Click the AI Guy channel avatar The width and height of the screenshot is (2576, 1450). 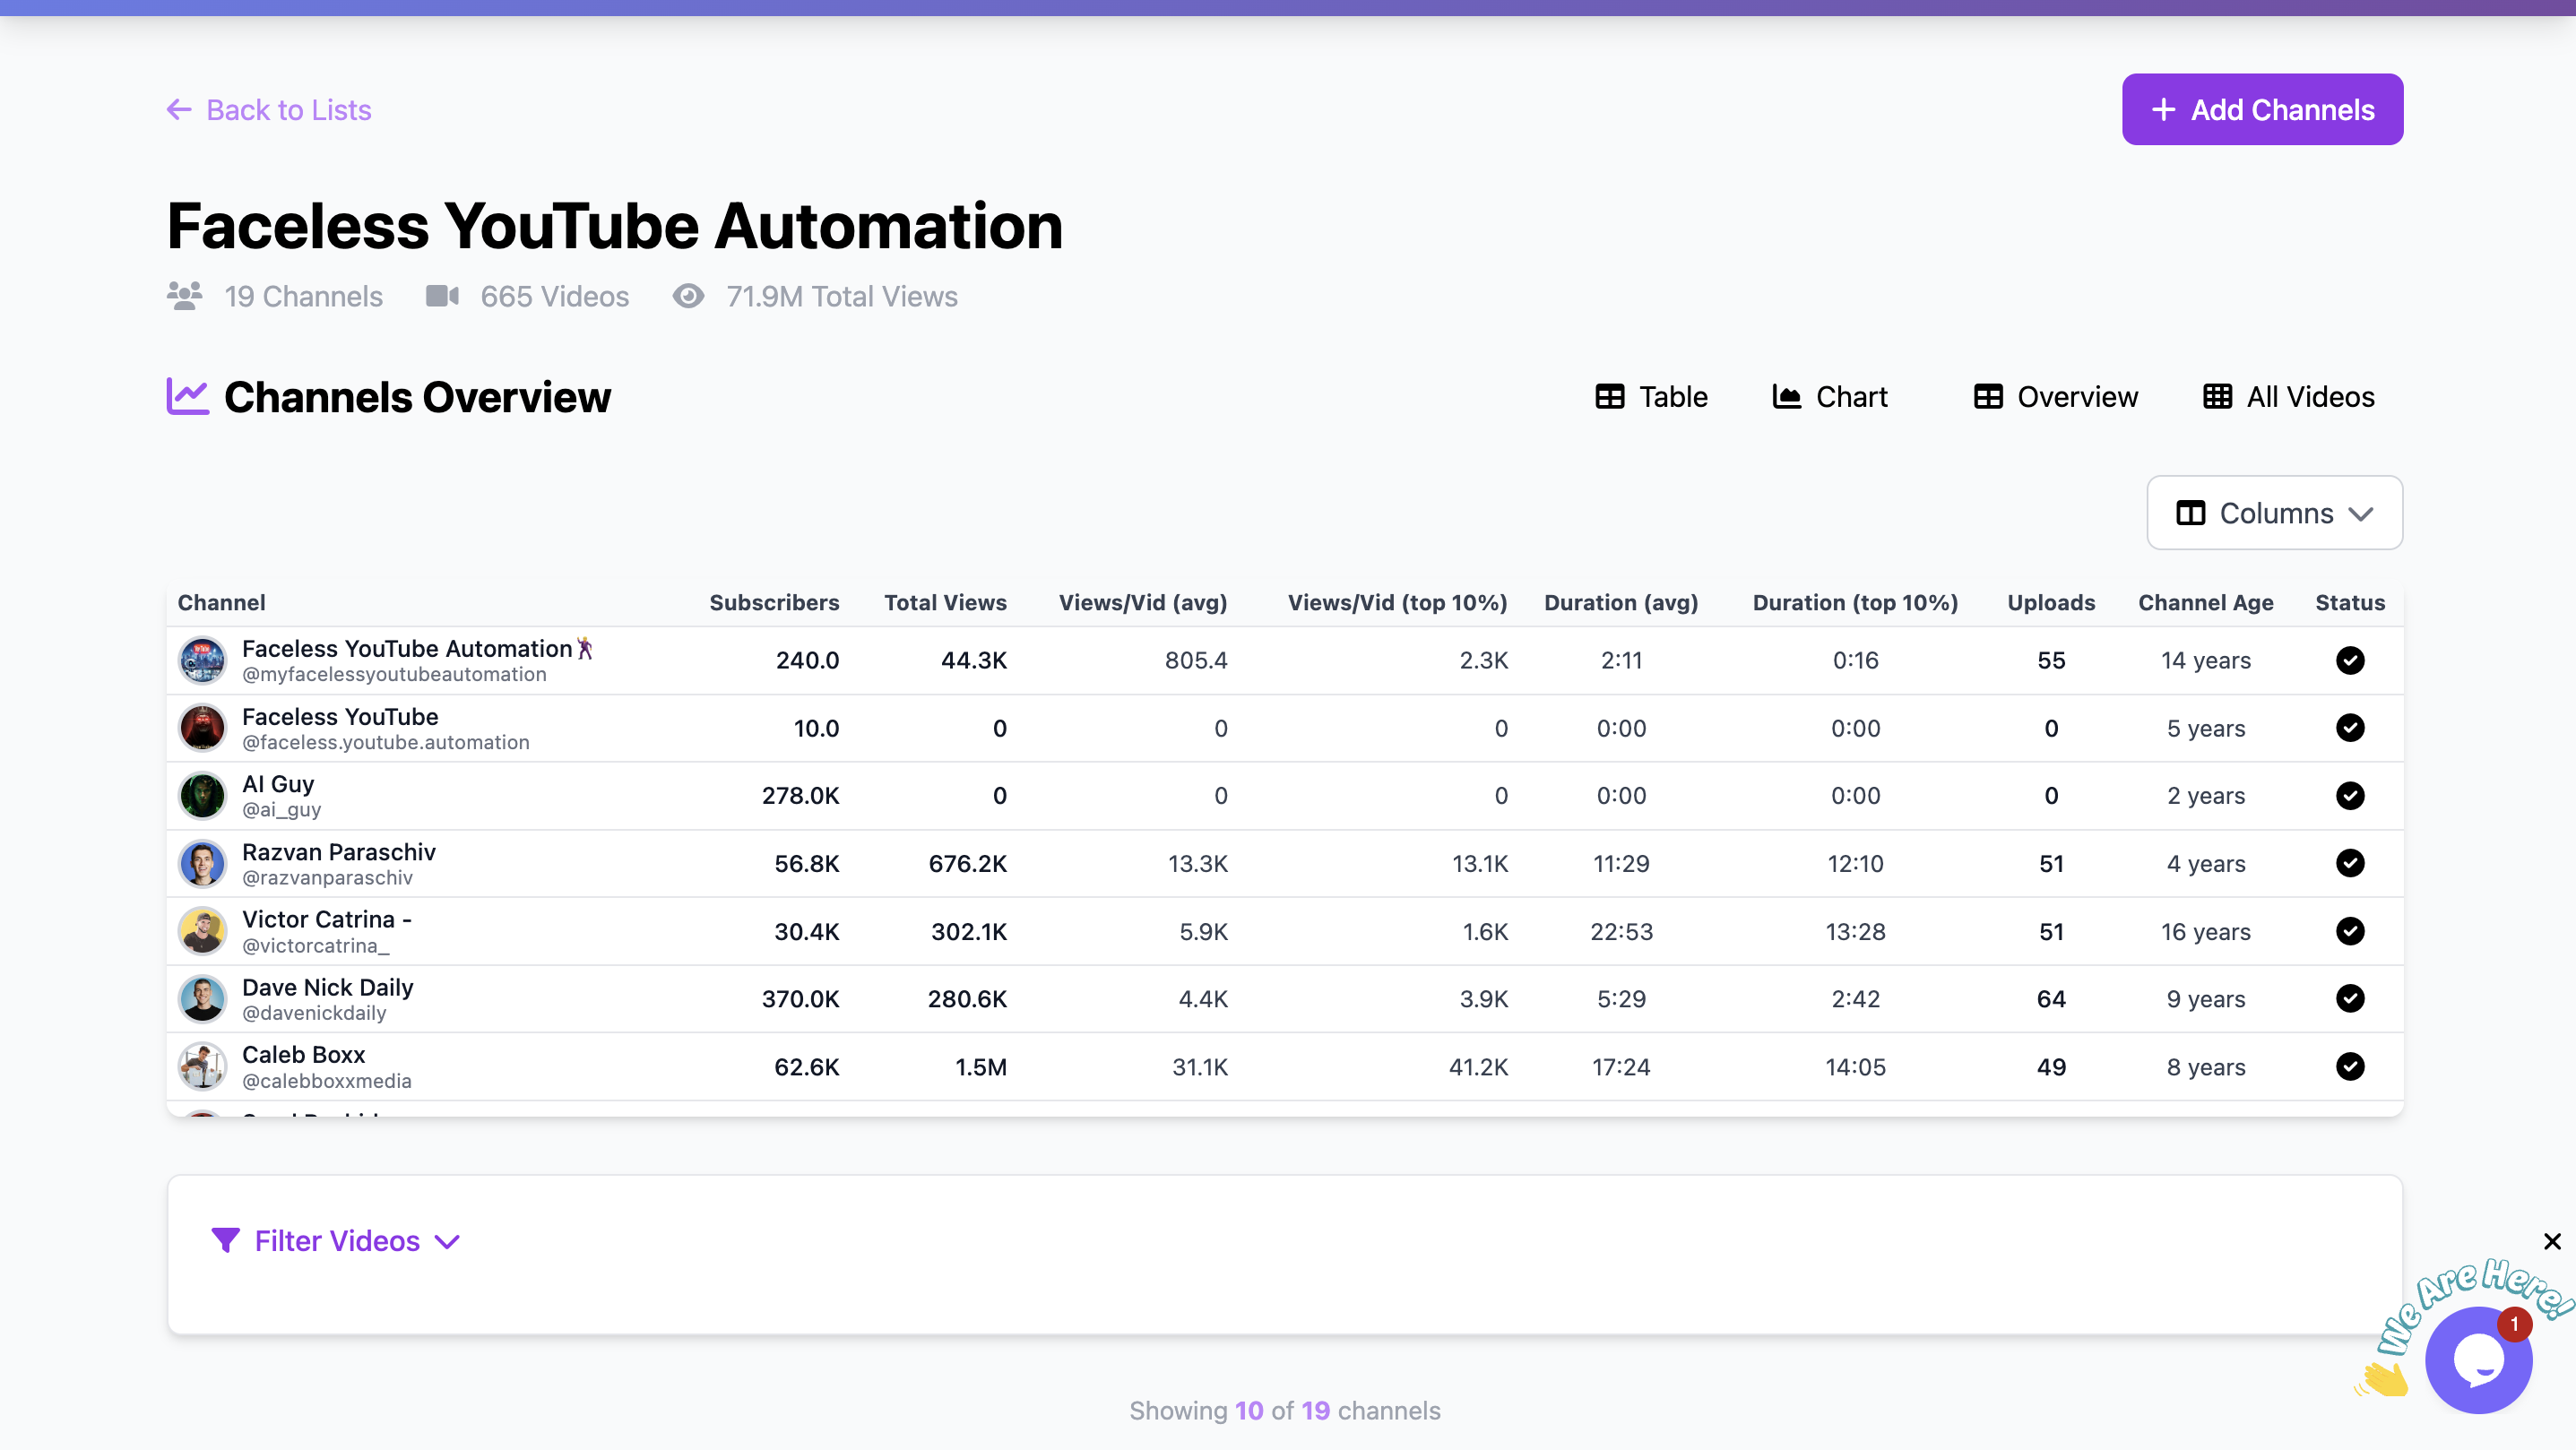coord(203,796)
